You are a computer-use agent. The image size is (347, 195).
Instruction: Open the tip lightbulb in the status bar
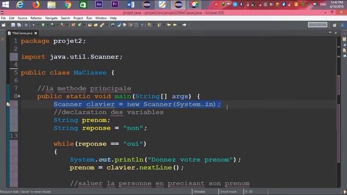(x=345, y=192)
